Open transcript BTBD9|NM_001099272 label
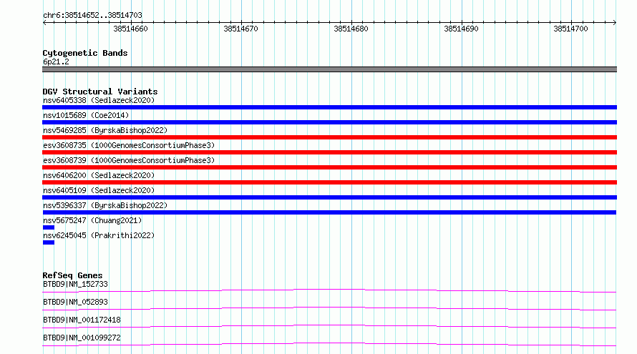 (82, 338)
